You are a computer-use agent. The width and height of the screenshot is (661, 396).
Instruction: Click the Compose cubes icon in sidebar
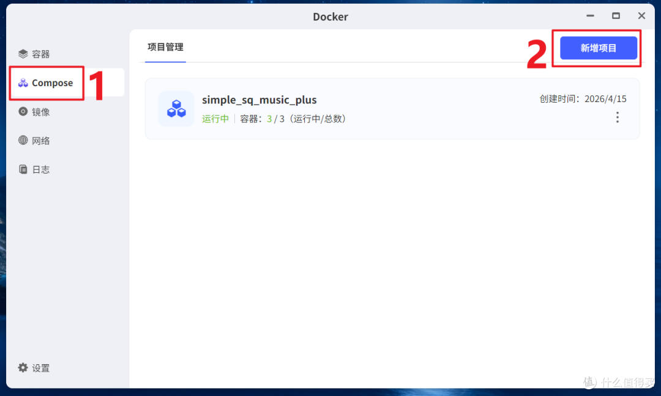click(23, 83)
